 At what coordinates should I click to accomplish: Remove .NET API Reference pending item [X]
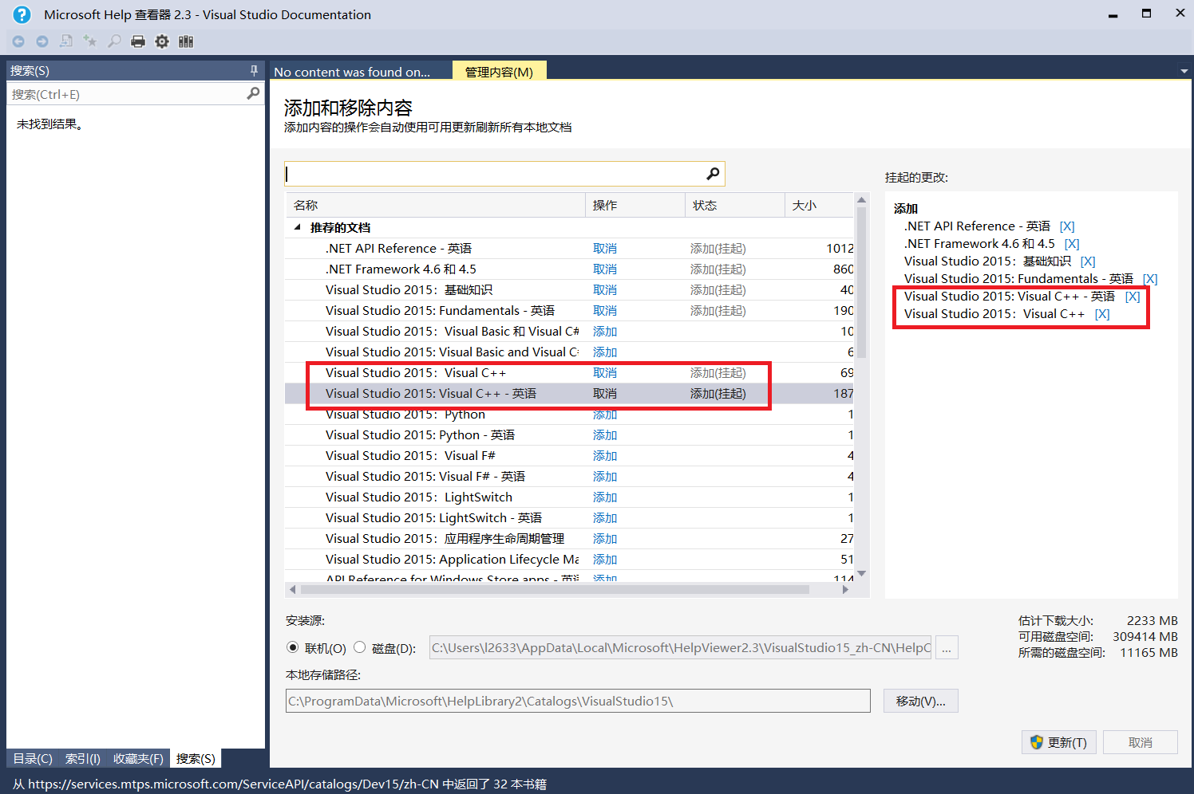click(x=1067, y=226)
